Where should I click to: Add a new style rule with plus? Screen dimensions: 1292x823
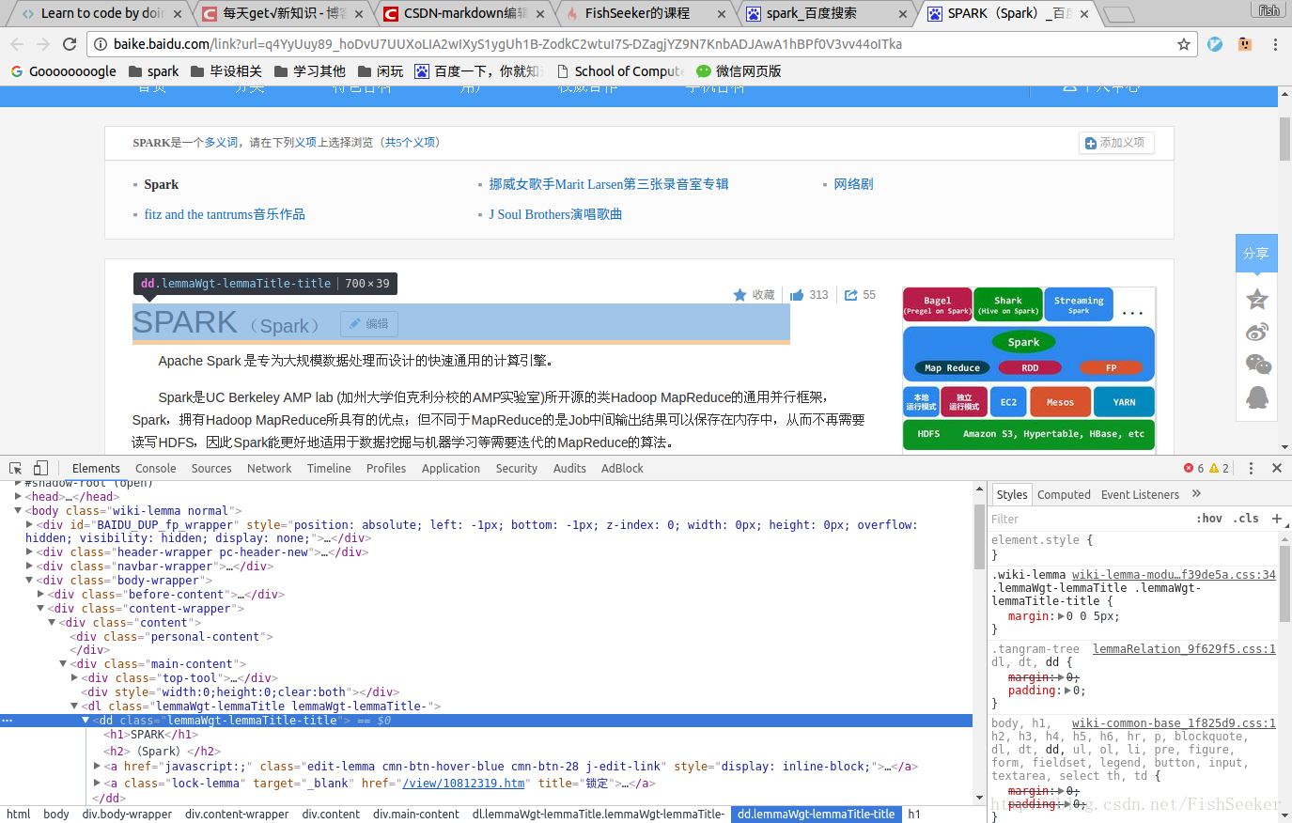[1277, 519]
